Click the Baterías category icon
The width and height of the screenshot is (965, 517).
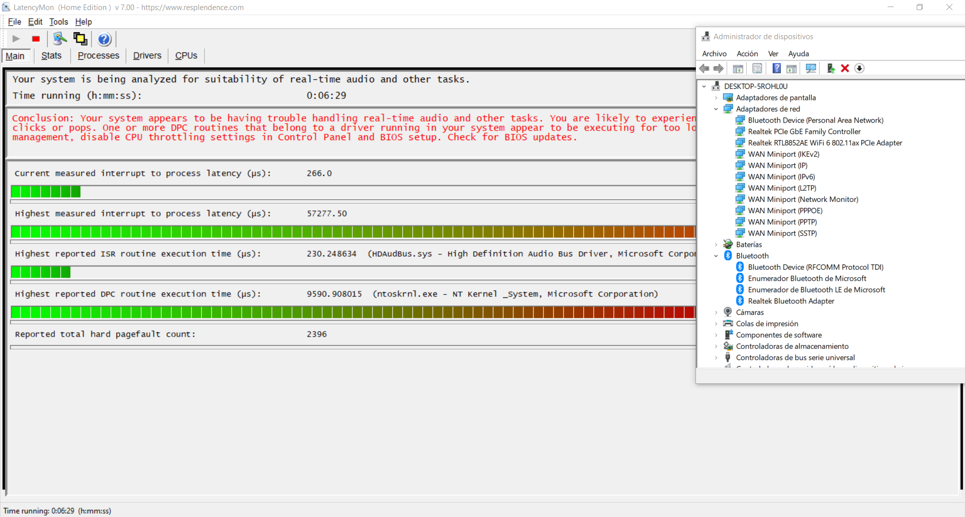pyautogui.click(x=728, y=245)
